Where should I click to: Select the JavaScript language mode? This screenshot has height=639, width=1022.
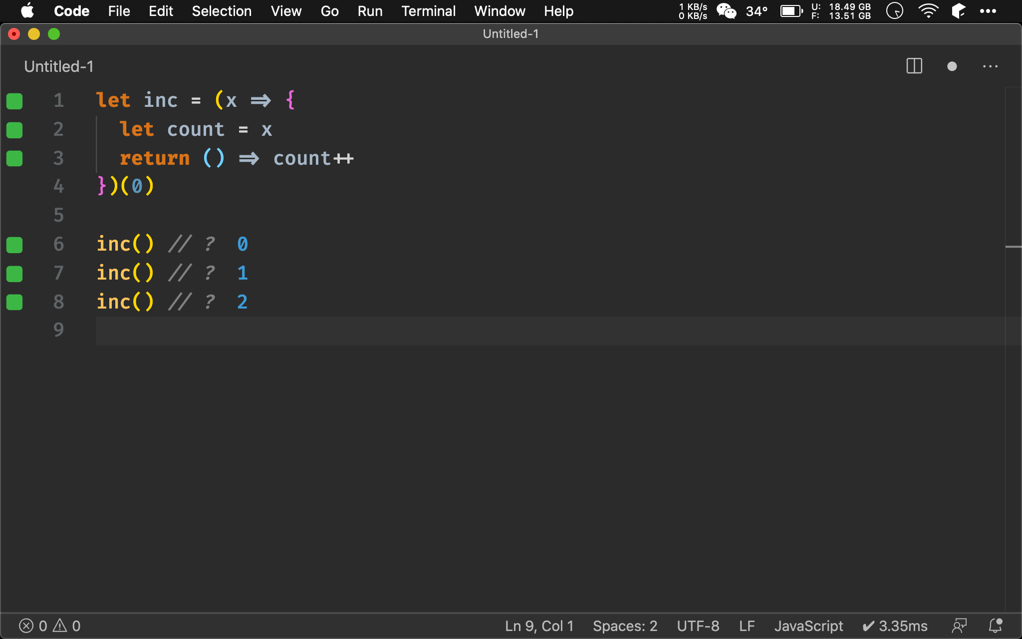pyautogui.click(x=808, y=626)
